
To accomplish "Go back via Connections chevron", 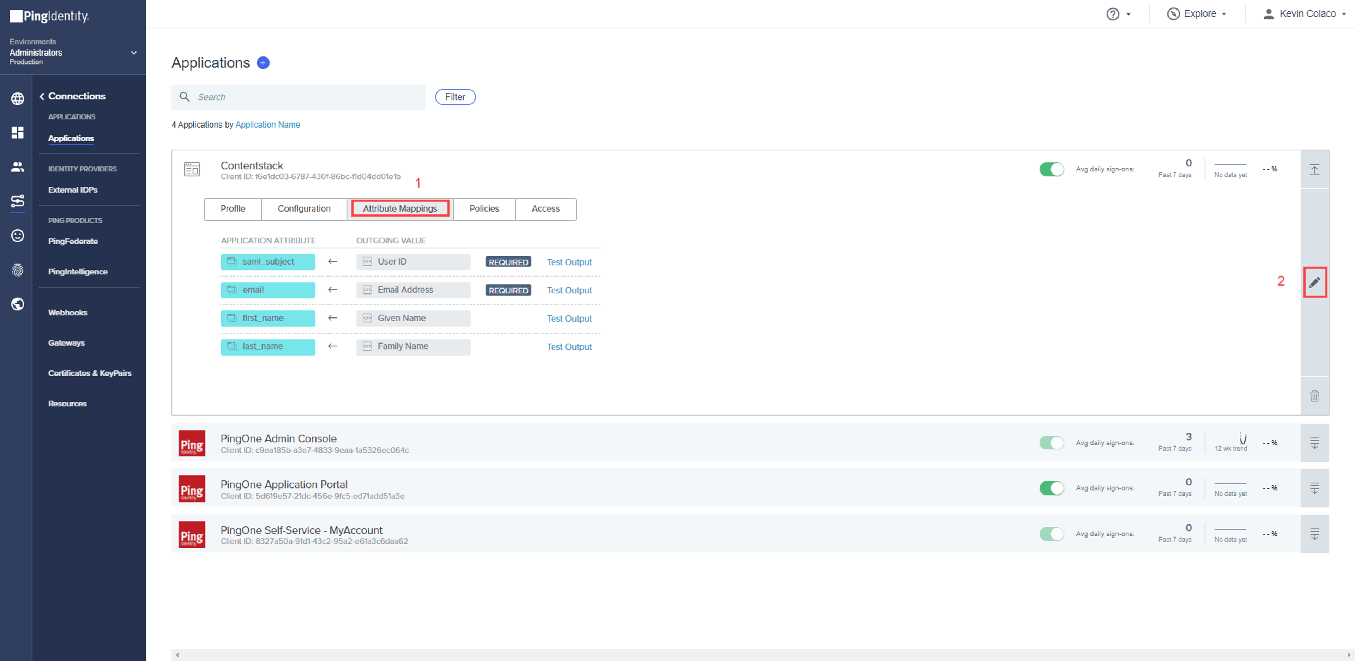I will [x=42, y=96].
